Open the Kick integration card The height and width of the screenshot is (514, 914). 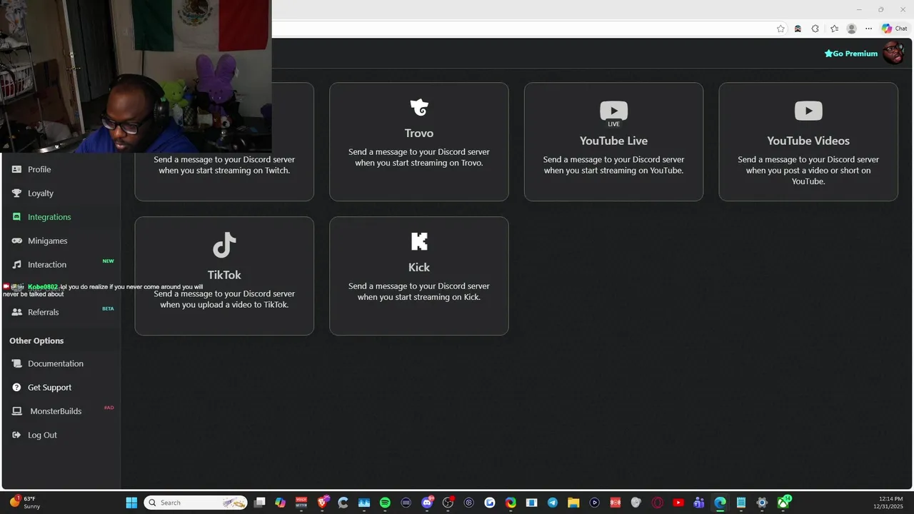coord(419,276)
